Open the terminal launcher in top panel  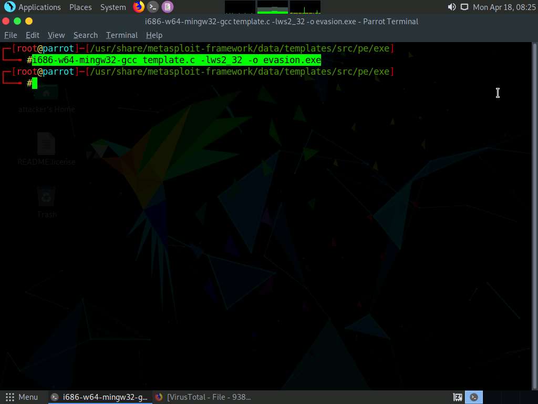point(153,7)
